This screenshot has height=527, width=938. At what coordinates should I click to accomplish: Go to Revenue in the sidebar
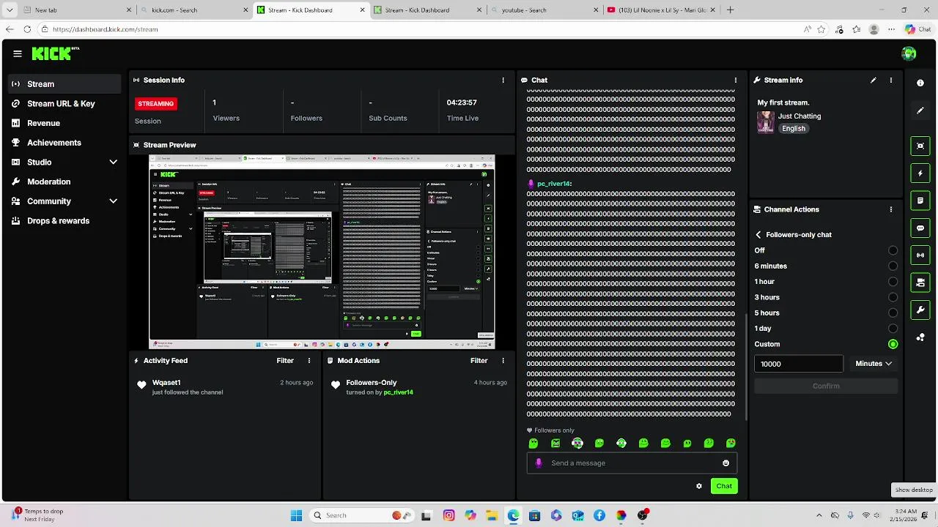[64, 123]
